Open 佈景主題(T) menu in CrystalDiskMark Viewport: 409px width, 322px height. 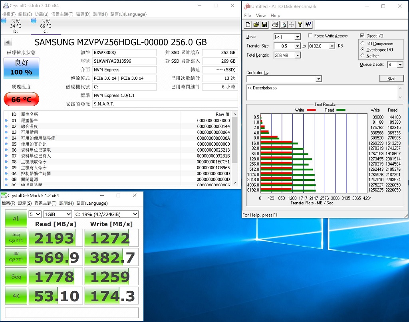tap(46, 203)
